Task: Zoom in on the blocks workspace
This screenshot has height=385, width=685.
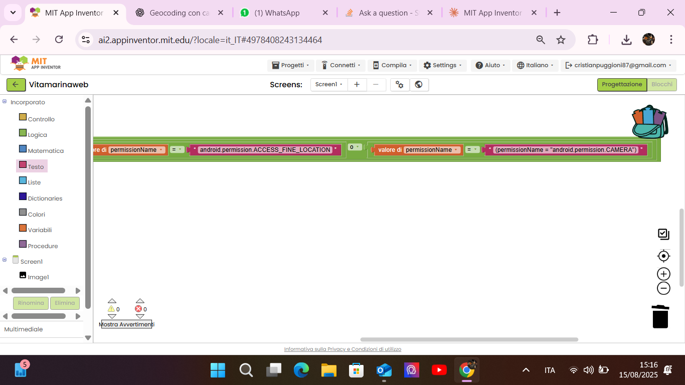Action: [x=663, y=274]
